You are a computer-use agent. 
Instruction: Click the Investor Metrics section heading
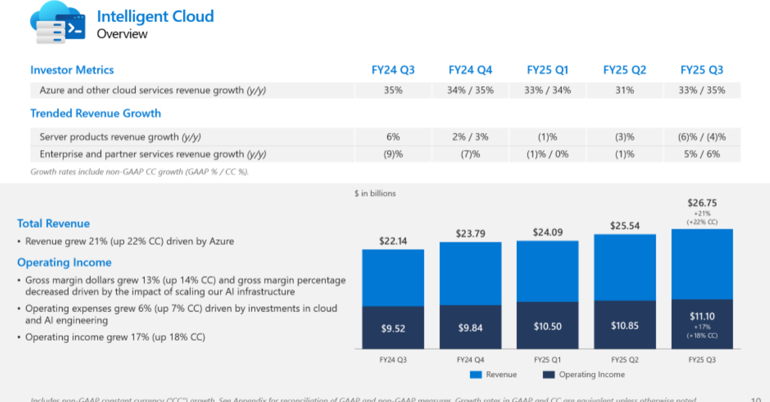[x=72, y=70]
